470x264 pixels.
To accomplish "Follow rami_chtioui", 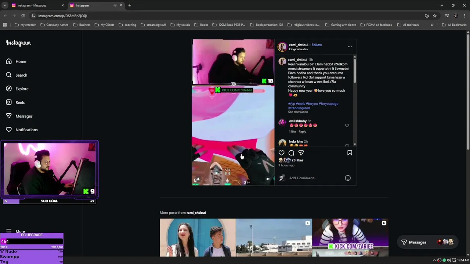I will point(317,45).
